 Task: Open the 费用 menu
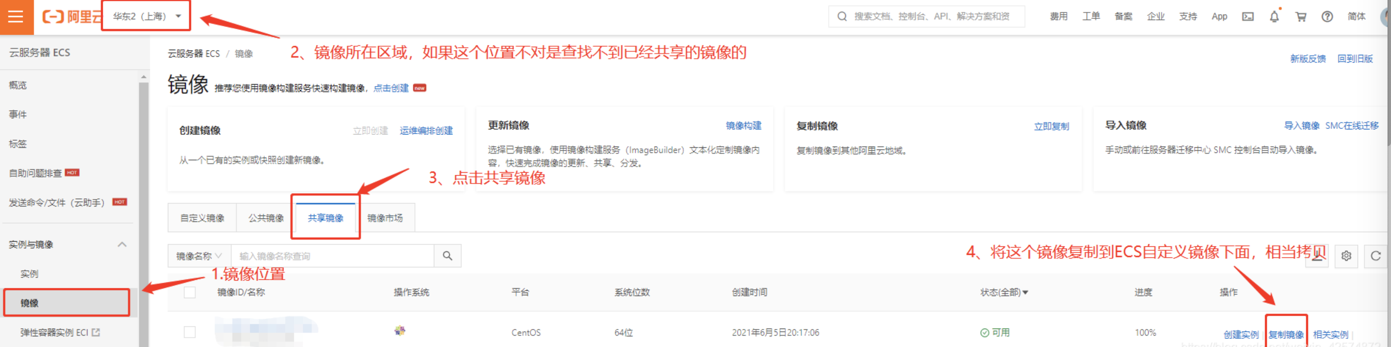(x=1058, y=16)
